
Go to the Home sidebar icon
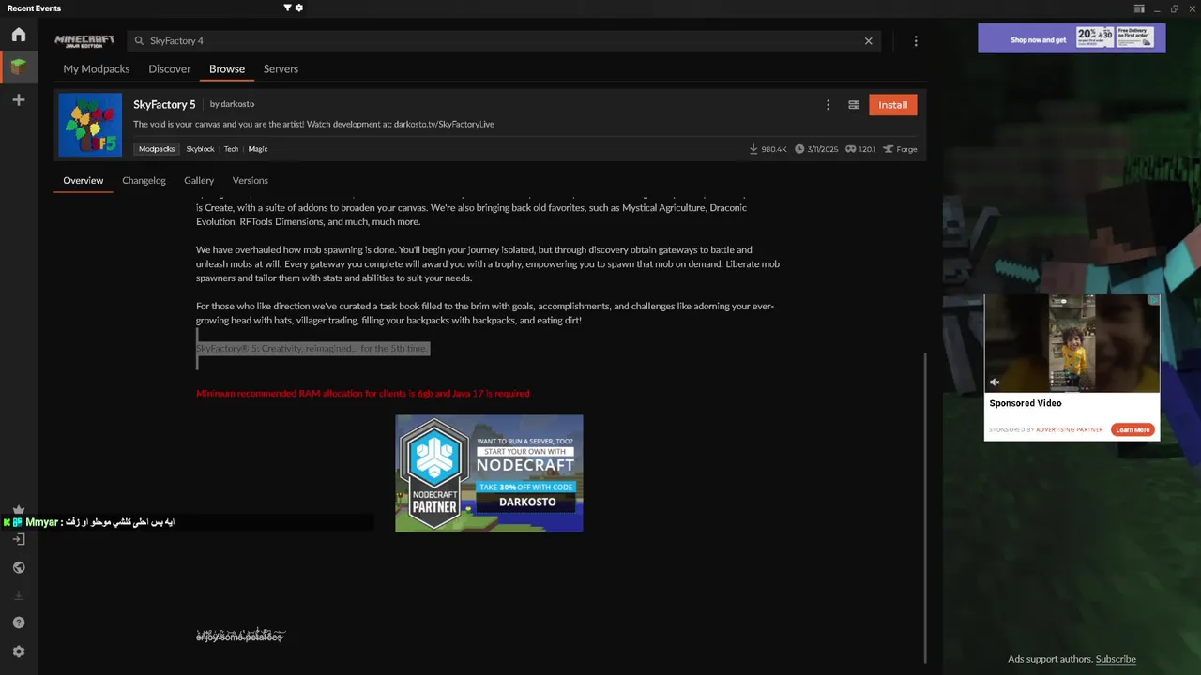click(19, 35)
